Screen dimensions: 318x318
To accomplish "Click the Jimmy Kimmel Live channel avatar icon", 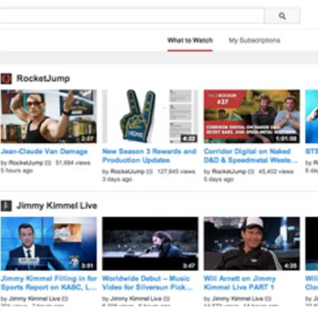I will tap(6, 206).
